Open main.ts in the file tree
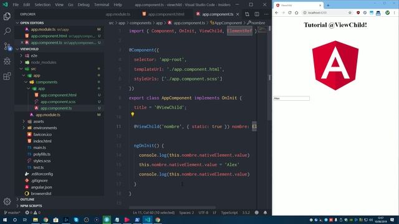Viewport: 399px width, 224px height. pyautogui.click(x=39, y=147)
